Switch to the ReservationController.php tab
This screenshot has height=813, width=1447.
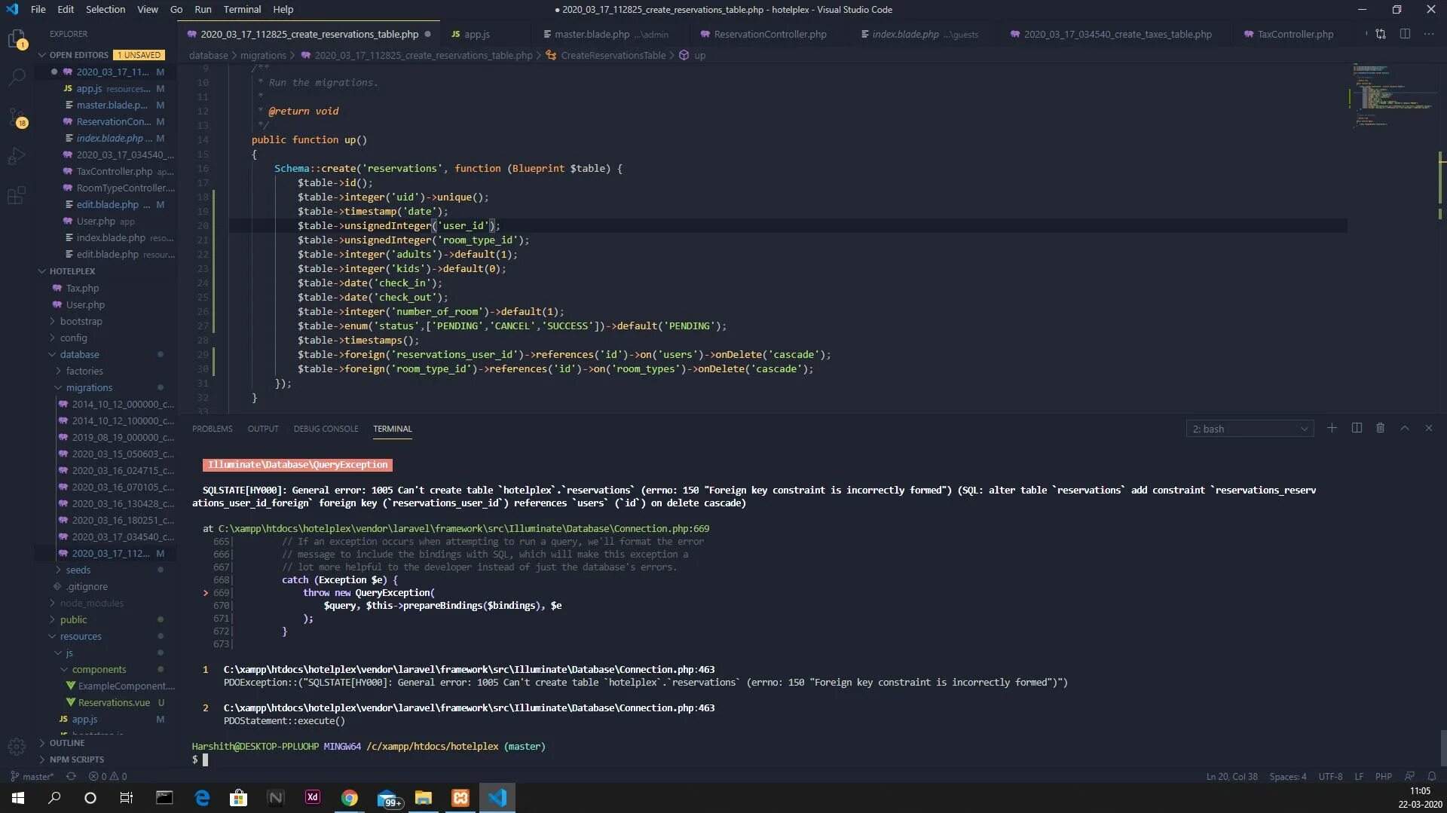[770, 34]
